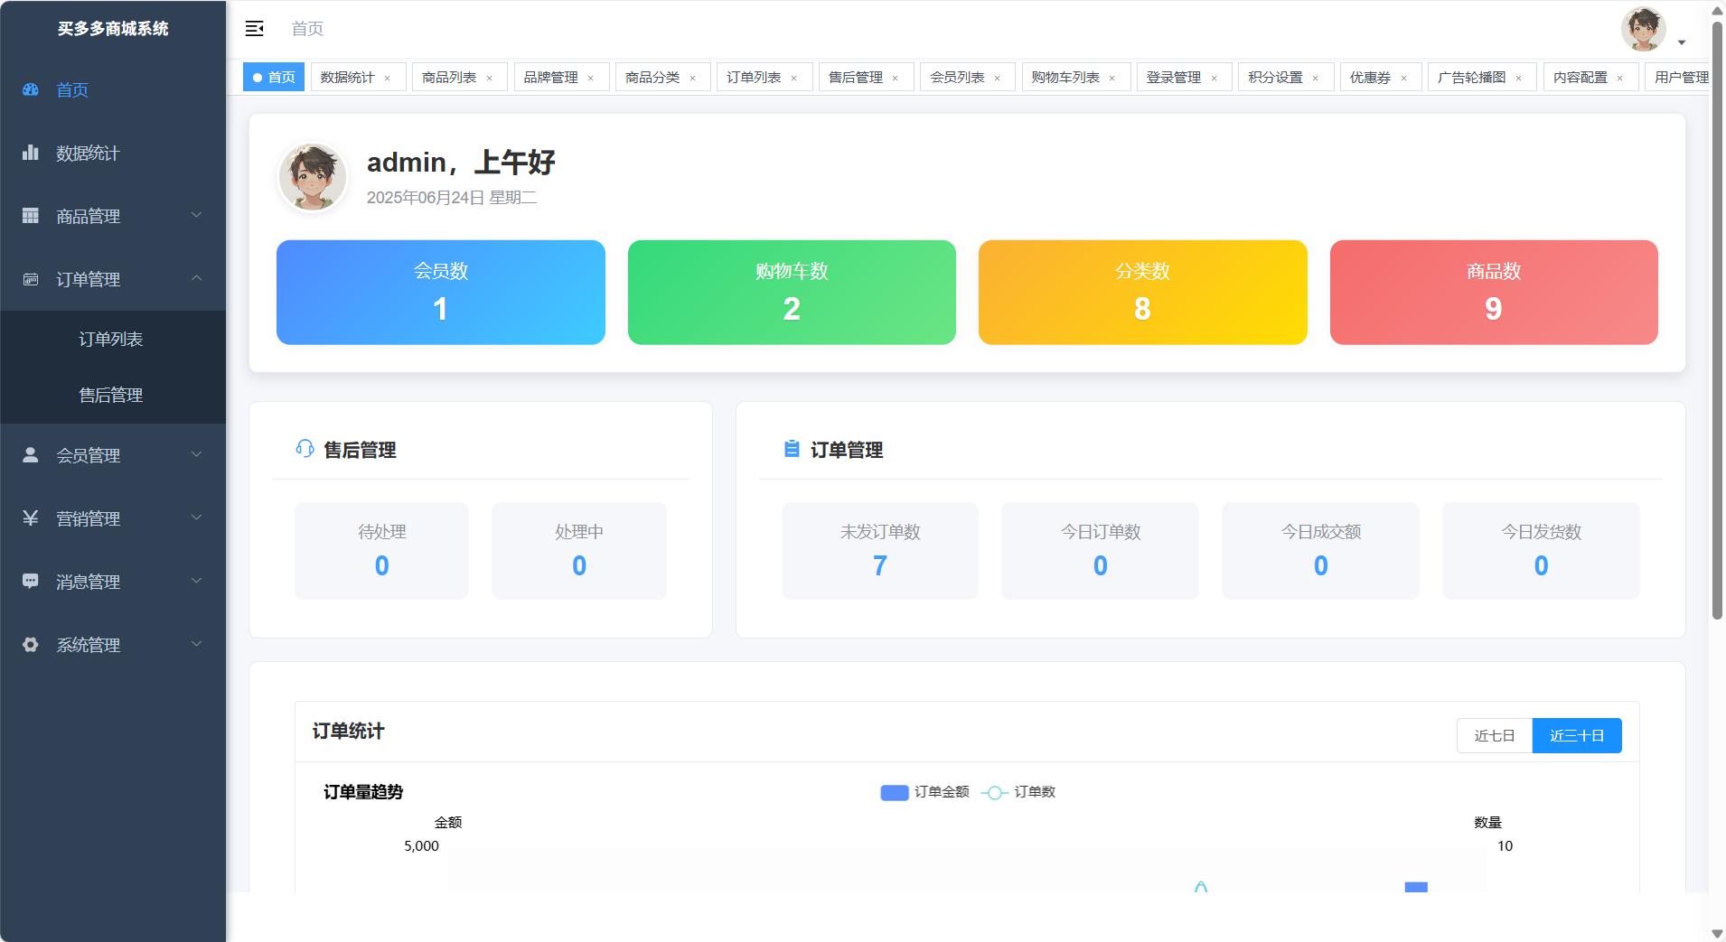Close the 数据统计 tab
Viewport: 1726px width, 942px height.
click(x=388, y=79)
